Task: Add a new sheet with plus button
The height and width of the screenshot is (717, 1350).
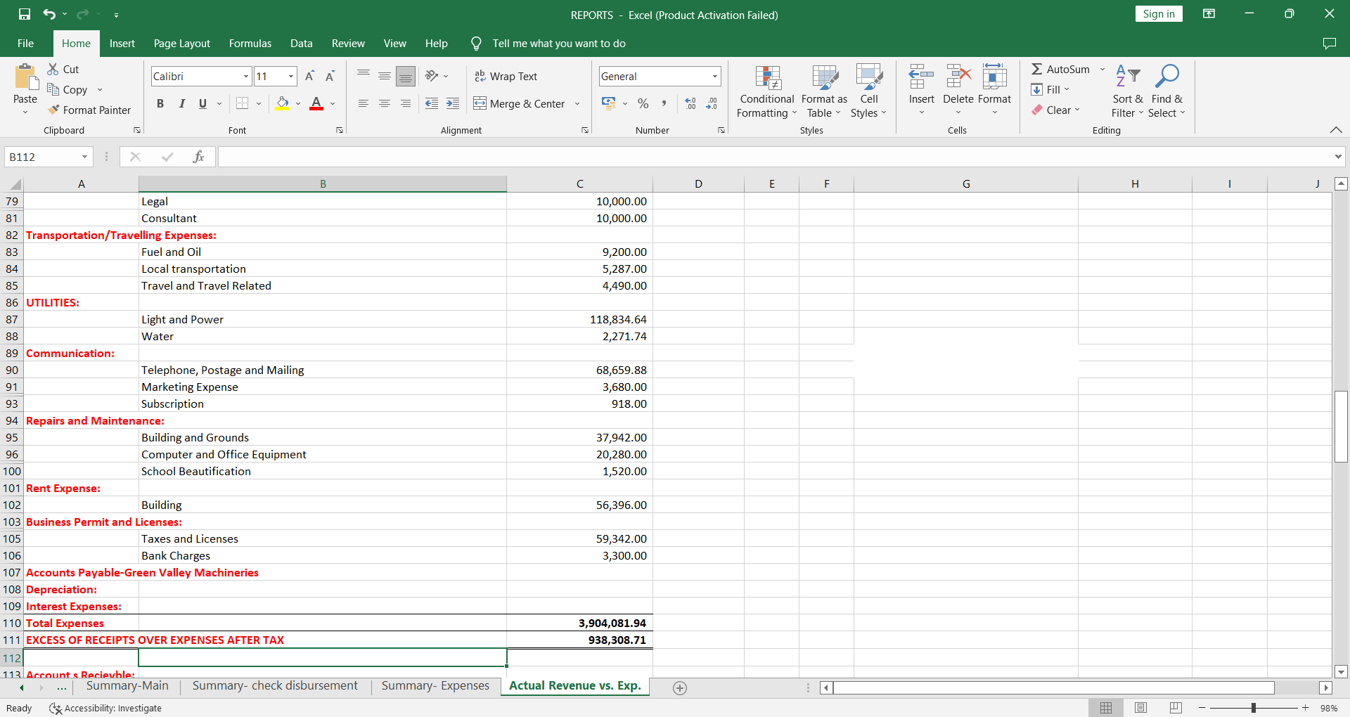Action: (679, 688)
